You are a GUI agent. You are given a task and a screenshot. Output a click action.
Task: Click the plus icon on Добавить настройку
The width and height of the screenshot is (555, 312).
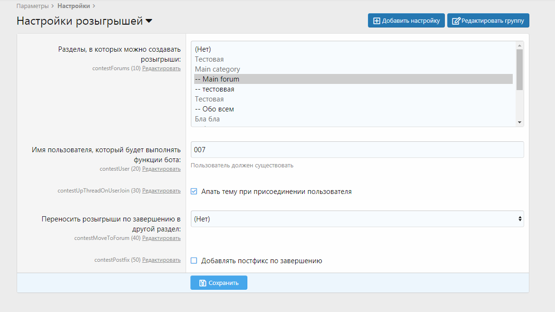point(377,21)
